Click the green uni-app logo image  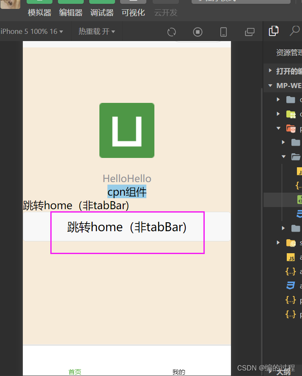tap(127, 130)
